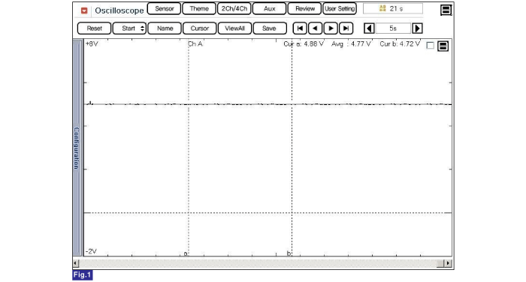Tick the checkbox next to Cur b reading
The image size is (526, 282).
(430, 46)
